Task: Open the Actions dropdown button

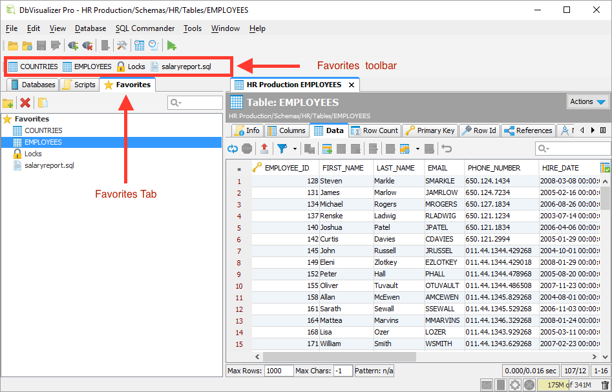Action: [588, 102]
